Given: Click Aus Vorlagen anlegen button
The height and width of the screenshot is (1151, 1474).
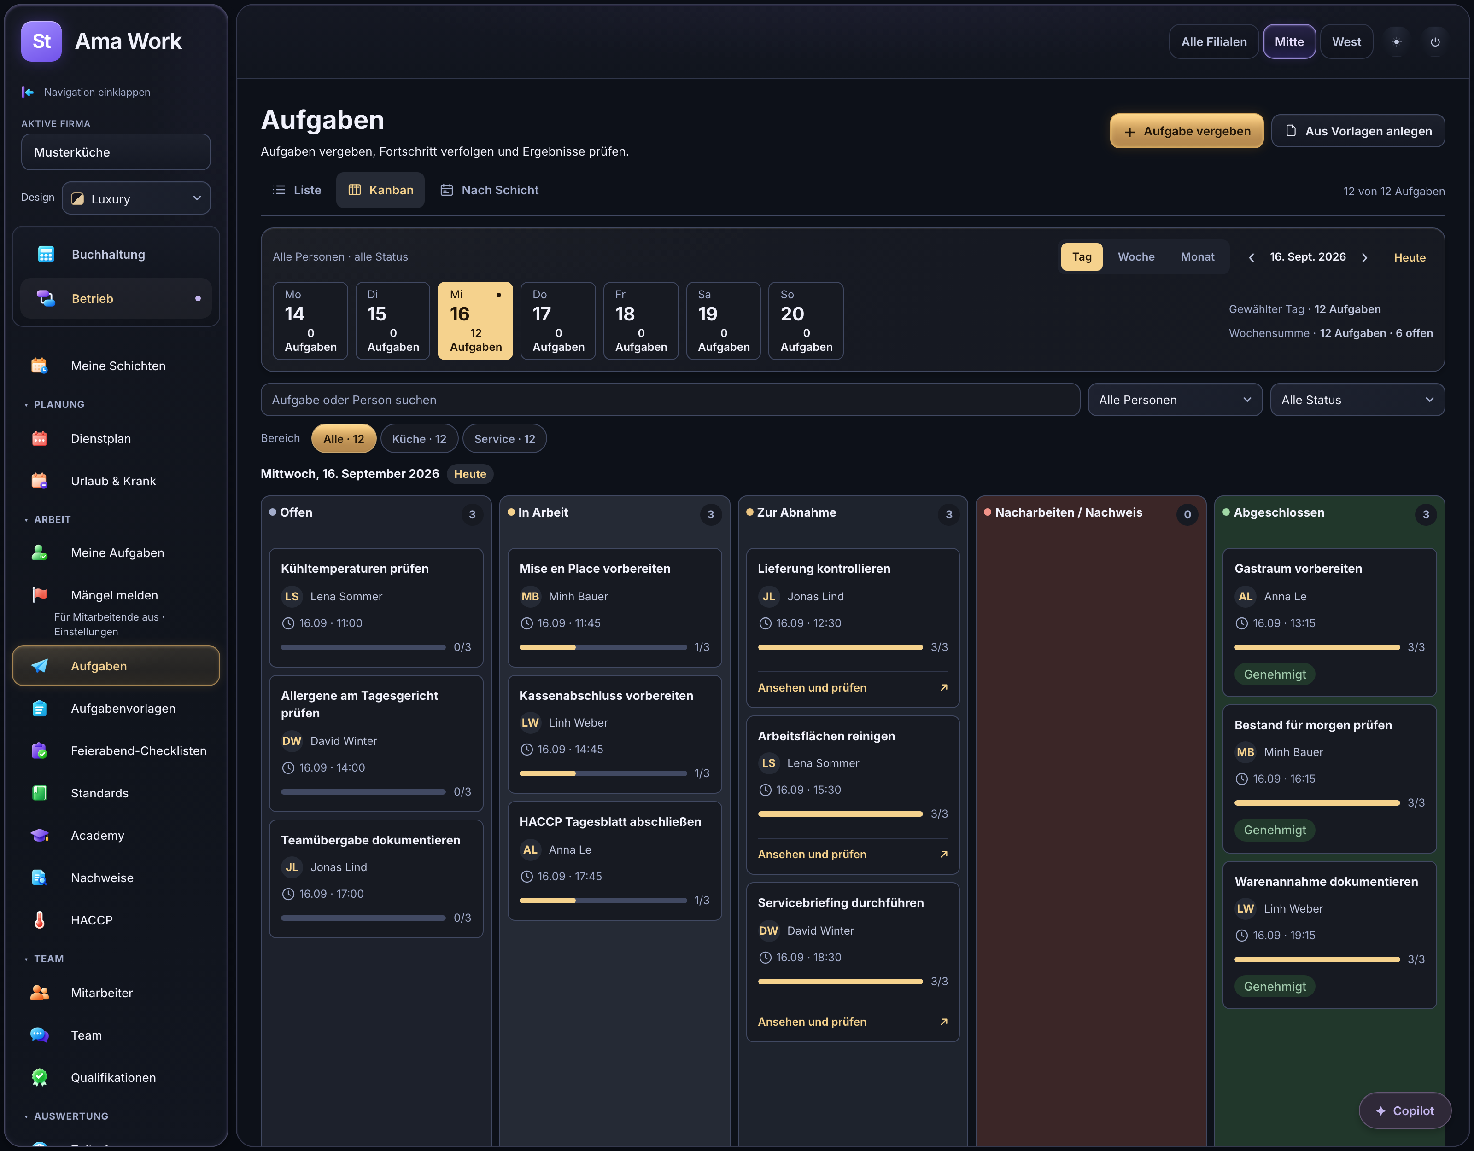Looking at the screenshot, I should click(x=1358, y=131).
